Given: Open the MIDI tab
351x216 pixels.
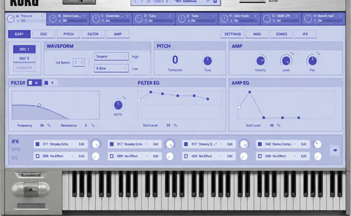Looking at the screenshot, I should pyautogui.click(x=257, y=34).
